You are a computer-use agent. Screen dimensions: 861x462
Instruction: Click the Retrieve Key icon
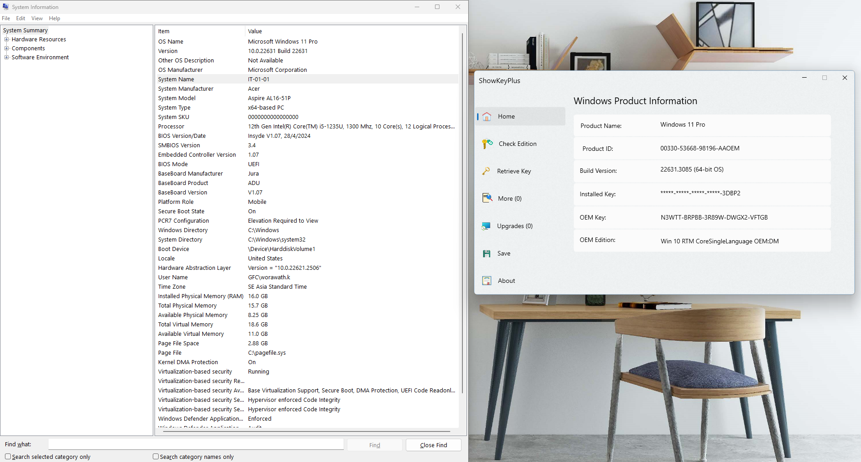click(486, 171)
